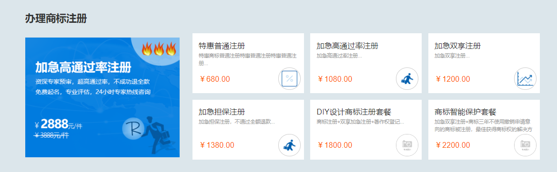Click the ￥2200.00 price
This screenshot has width=557, height=172.
pos(453,145)
